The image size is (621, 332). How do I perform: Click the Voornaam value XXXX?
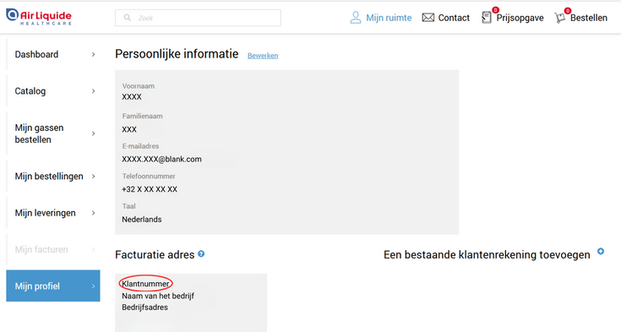(132, 97)
